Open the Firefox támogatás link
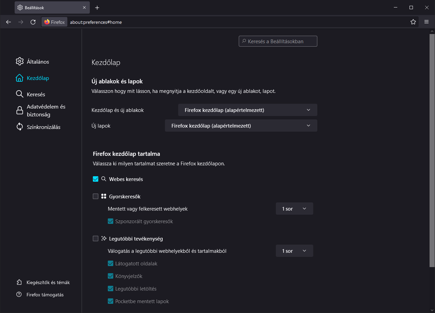The width and height of the screenshot is (435, 313). pyautogui.click(x=40, y=295)
